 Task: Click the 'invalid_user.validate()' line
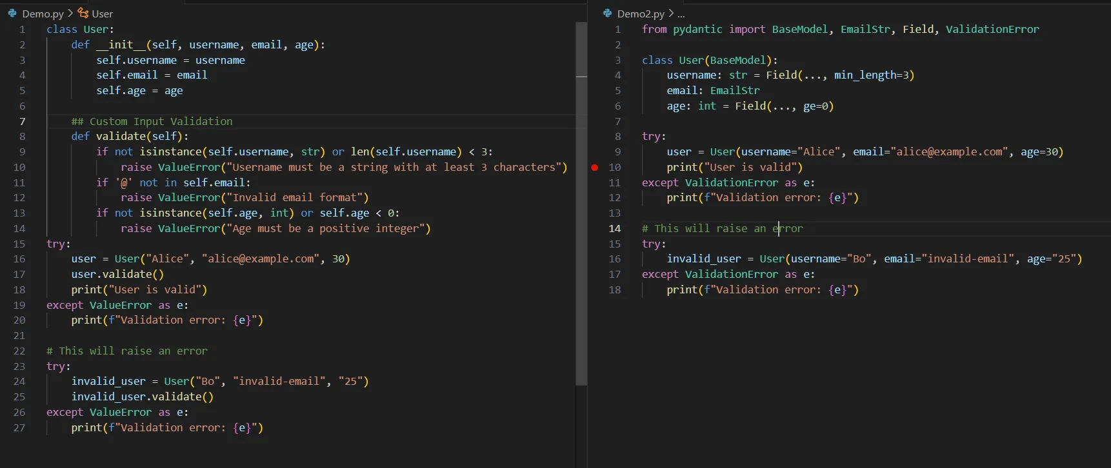click(142, 396)
